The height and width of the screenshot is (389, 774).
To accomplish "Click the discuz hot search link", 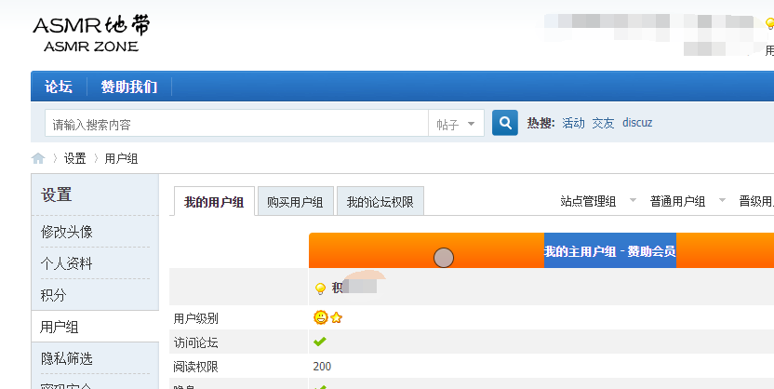I will 637,123.
